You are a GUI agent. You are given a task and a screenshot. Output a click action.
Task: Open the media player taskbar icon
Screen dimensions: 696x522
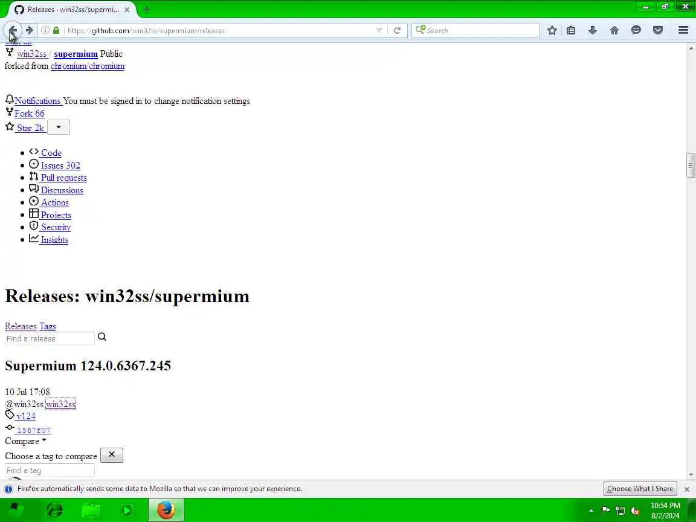point(126,510)
